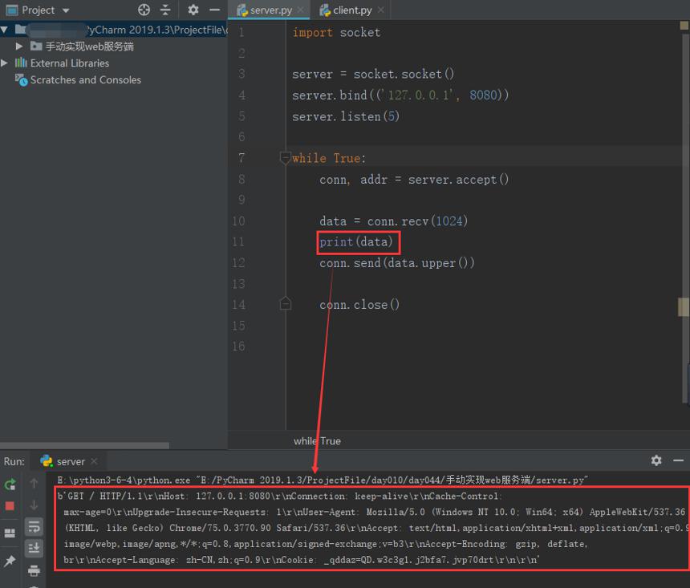Open the Run panel settings gear

click(x=656, y=460)
